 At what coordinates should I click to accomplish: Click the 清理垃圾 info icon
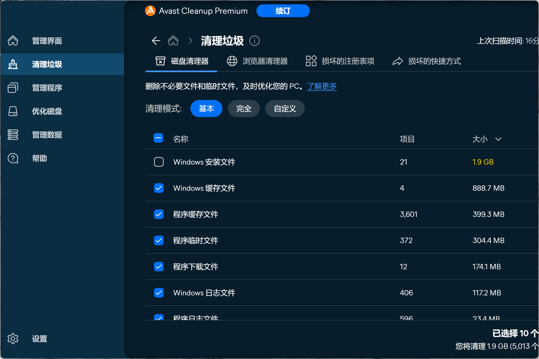click(254, 41)
